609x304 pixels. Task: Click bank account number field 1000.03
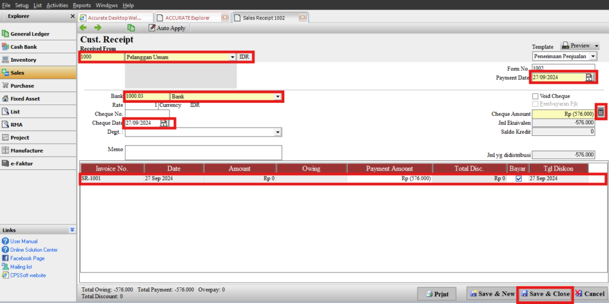147,97
